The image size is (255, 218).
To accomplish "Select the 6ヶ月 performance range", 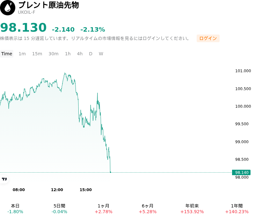I will 148,209.
